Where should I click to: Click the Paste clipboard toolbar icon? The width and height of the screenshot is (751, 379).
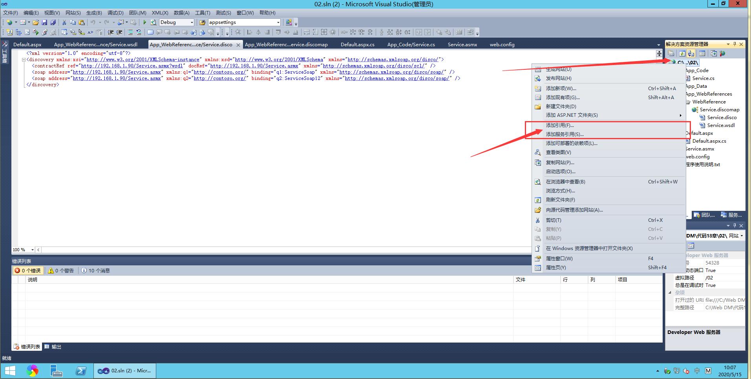tap(82, 22)
